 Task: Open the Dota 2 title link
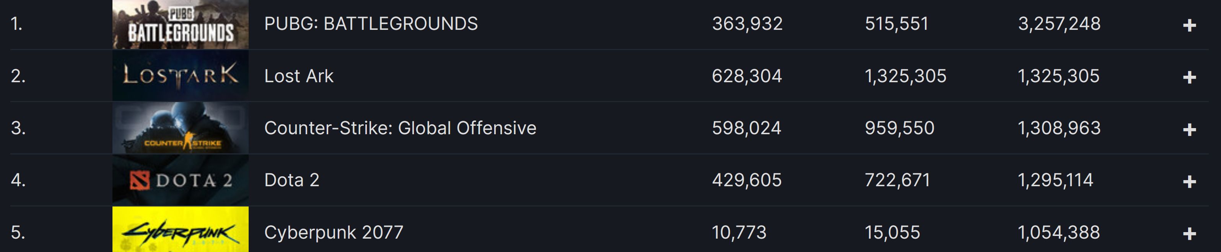(293, 180)
